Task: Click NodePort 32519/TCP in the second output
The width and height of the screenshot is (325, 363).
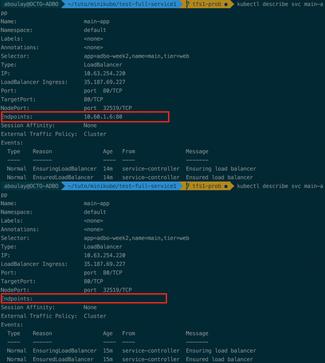Action: pos(108,290)
